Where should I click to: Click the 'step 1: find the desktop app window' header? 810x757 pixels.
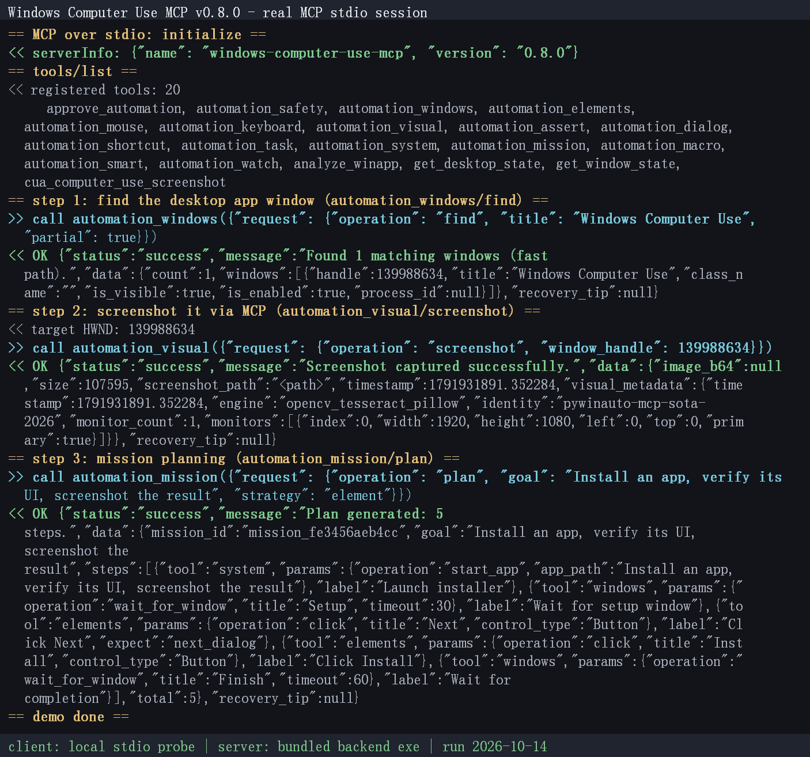[278, 200]
